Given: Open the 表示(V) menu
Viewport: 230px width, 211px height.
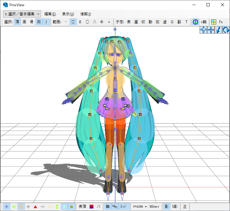Looking at the screenshot, I should pos(68,14).
